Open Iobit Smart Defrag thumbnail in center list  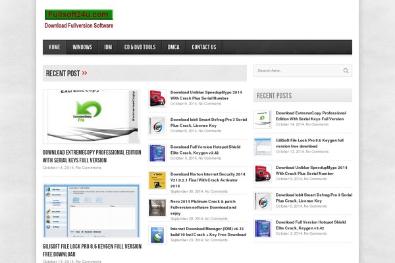(x=157, y=126)
